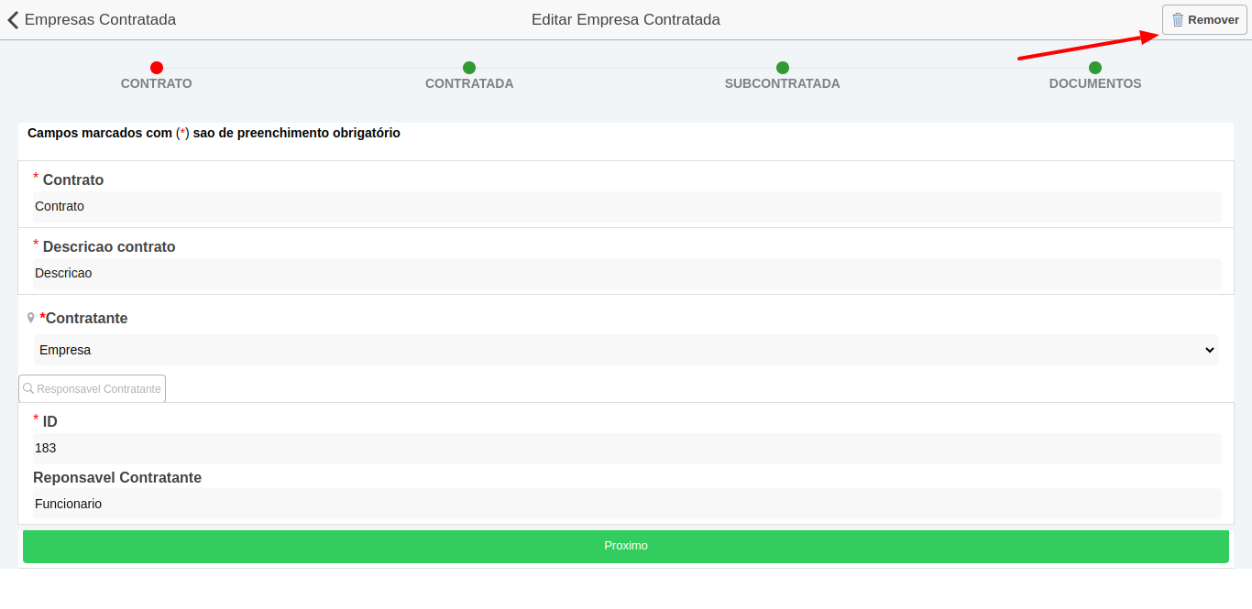The image size is (1252, 609).
Task: Click the magnifier icon in Responsavel Contratante field
Action: click(27, 388)
